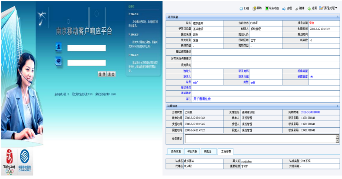The width and height of the screenshot is (342, 179).
Task: Switch to the 与我关联 tab
Action: click(x=192, y=152)
